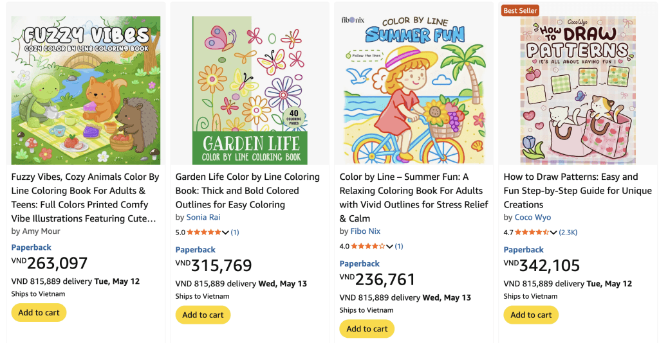Select Paperback format for Summer Fun book

(360, 263)
